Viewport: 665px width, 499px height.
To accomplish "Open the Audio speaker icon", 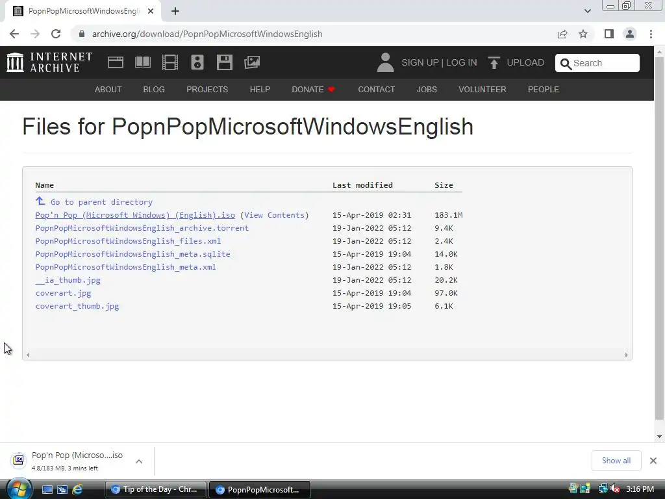I will 197,62.
